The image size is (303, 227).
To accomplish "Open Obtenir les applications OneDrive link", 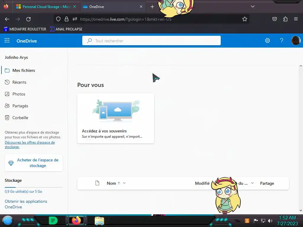I will click(x=26, y=204).
